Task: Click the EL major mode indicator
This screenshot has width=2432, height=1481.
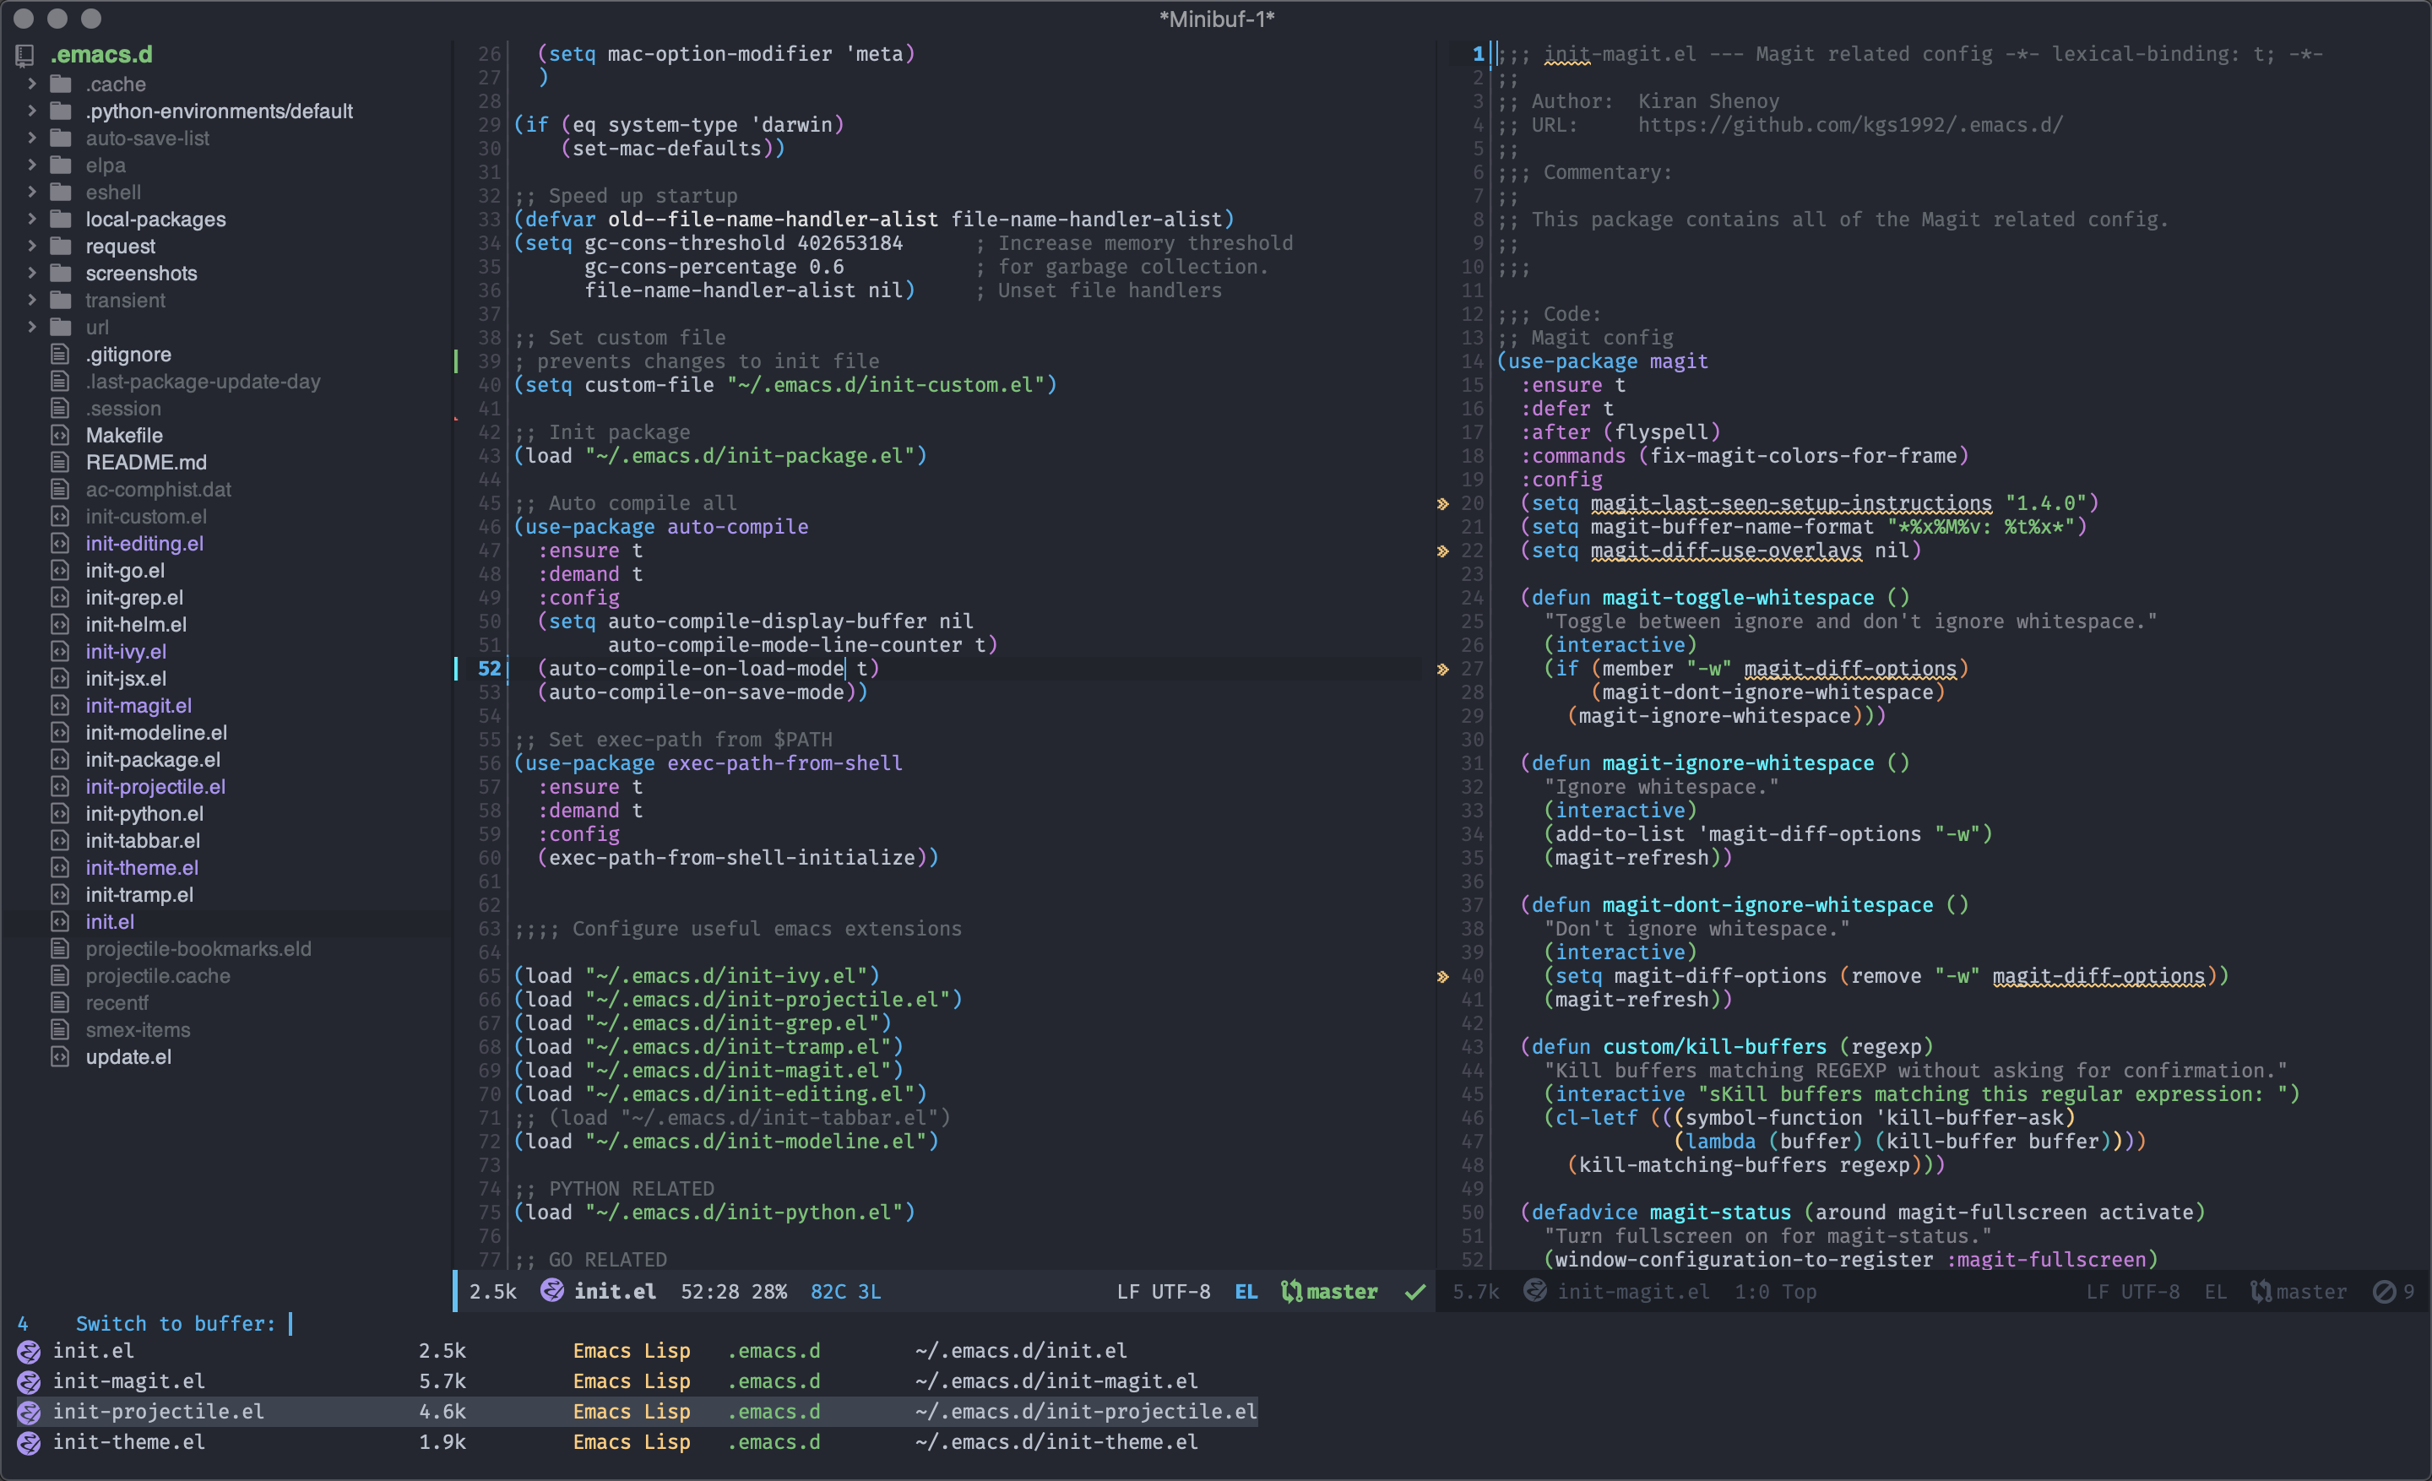Action: [1246, 1292]
